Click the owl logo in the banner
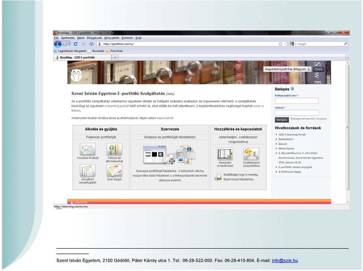This screenshot has height=271, width=363. point(76,76)
